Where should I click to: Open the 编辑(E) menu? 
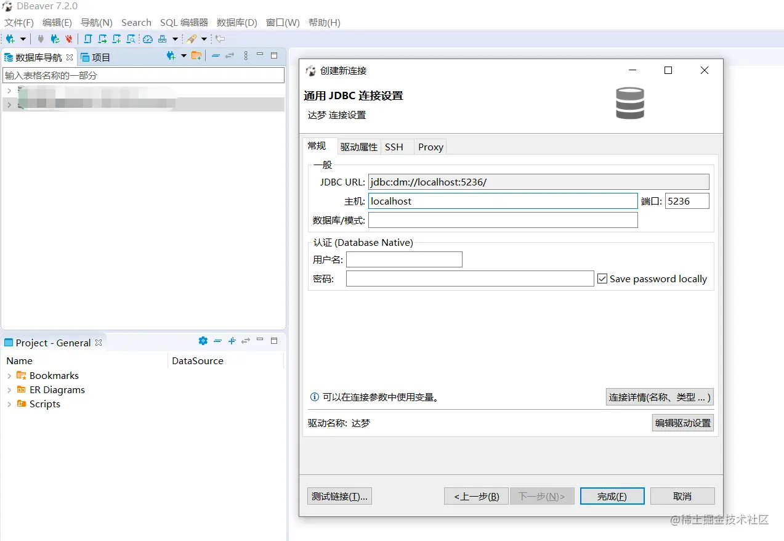tap(57, 22)
